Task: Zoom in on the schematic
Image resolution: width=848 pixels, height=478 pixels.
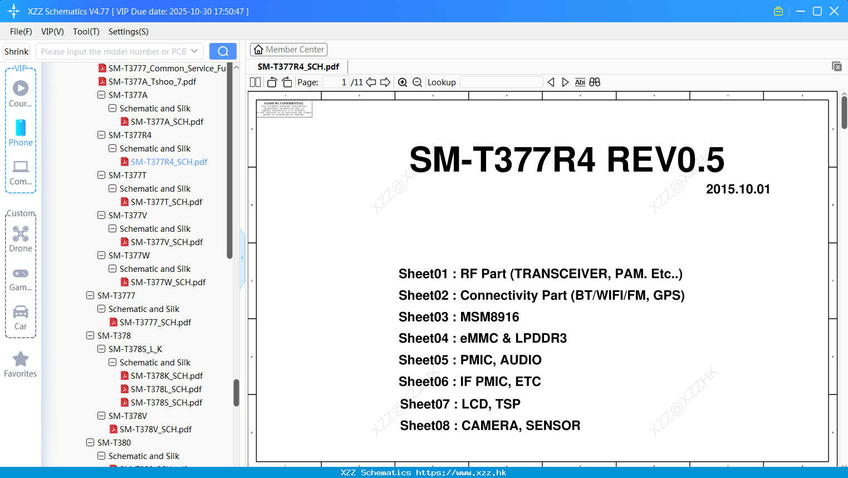Action: click(403, 82)
